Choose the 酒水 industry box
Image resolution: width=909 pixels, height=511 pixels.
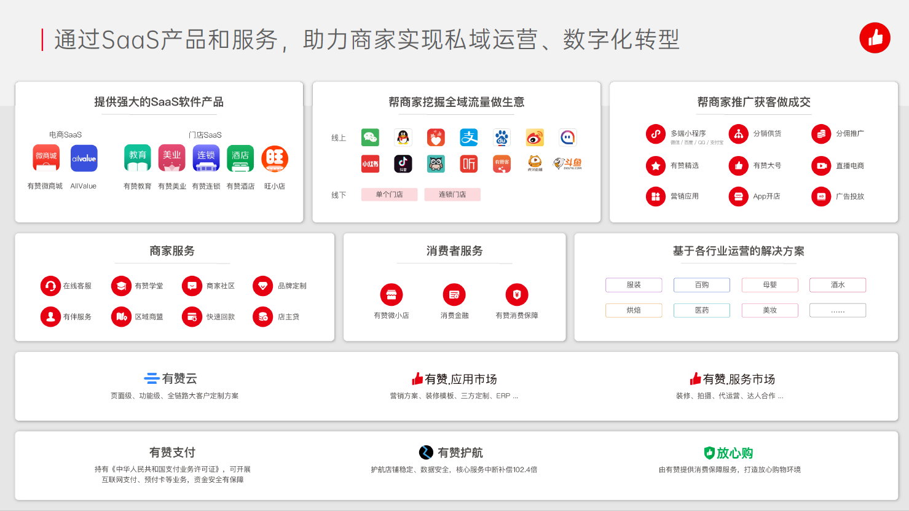click(x=838, y=285)
